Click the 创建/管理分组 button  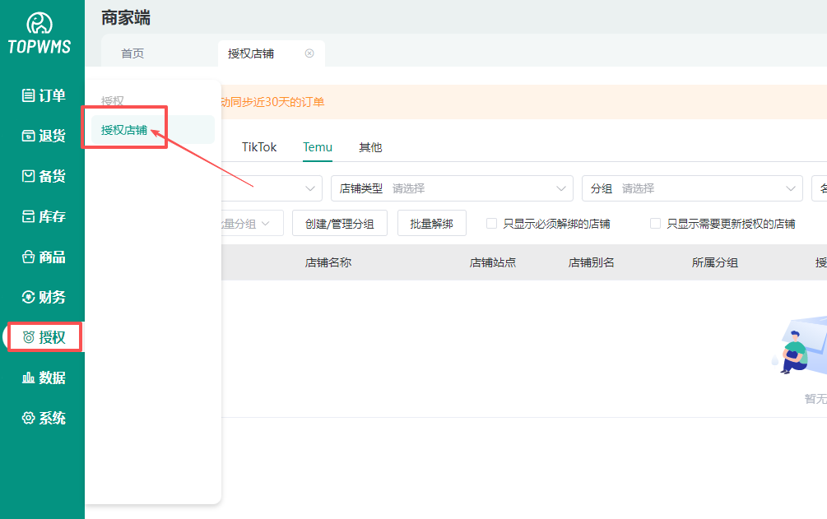pos(339,224)
